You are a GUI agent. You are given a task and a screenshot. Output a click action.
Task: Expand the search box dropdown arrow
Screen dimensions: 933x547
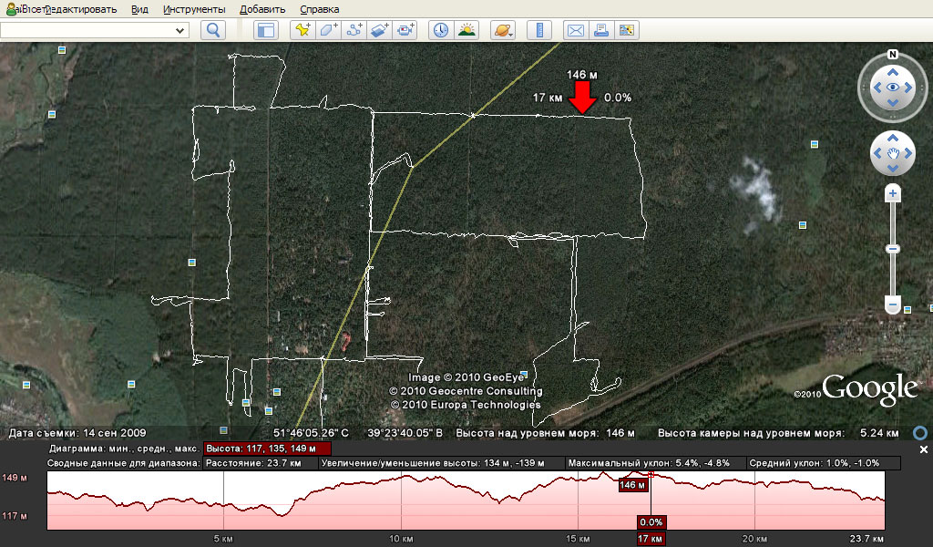click(x=179, y=30)
